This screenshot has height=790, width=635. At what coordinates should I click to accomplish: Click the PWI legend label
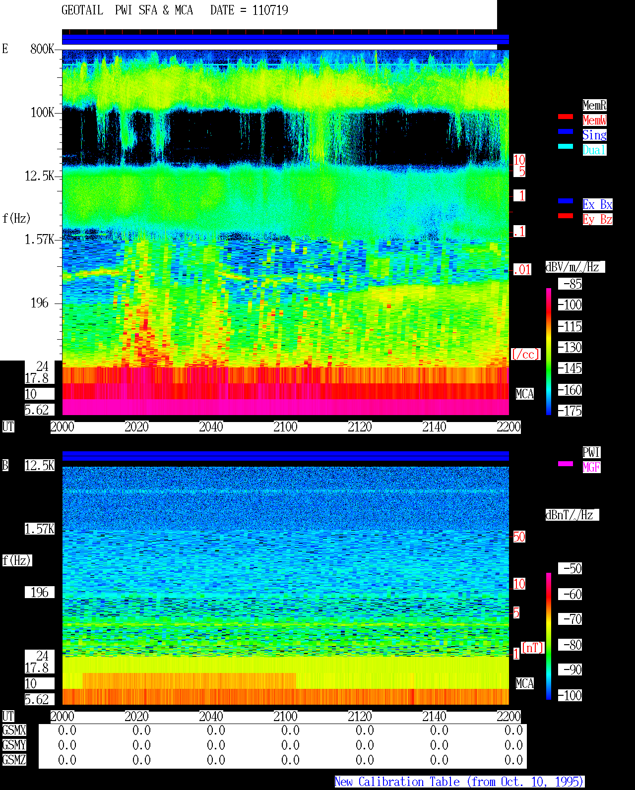click(591, 452)
